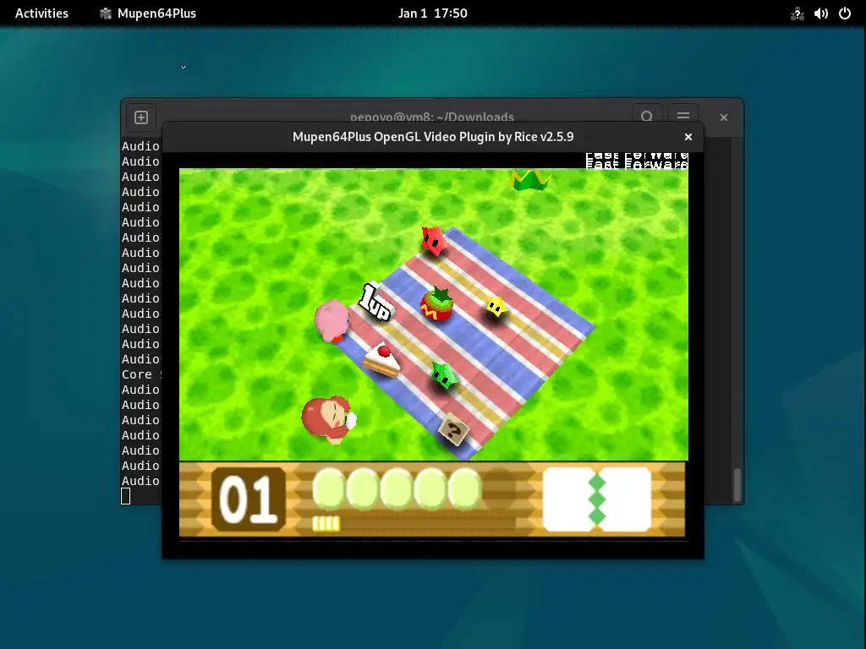The image size is (866, 649).
Task: Add new tab in the terminal window
Action: [x=141, y=117]
